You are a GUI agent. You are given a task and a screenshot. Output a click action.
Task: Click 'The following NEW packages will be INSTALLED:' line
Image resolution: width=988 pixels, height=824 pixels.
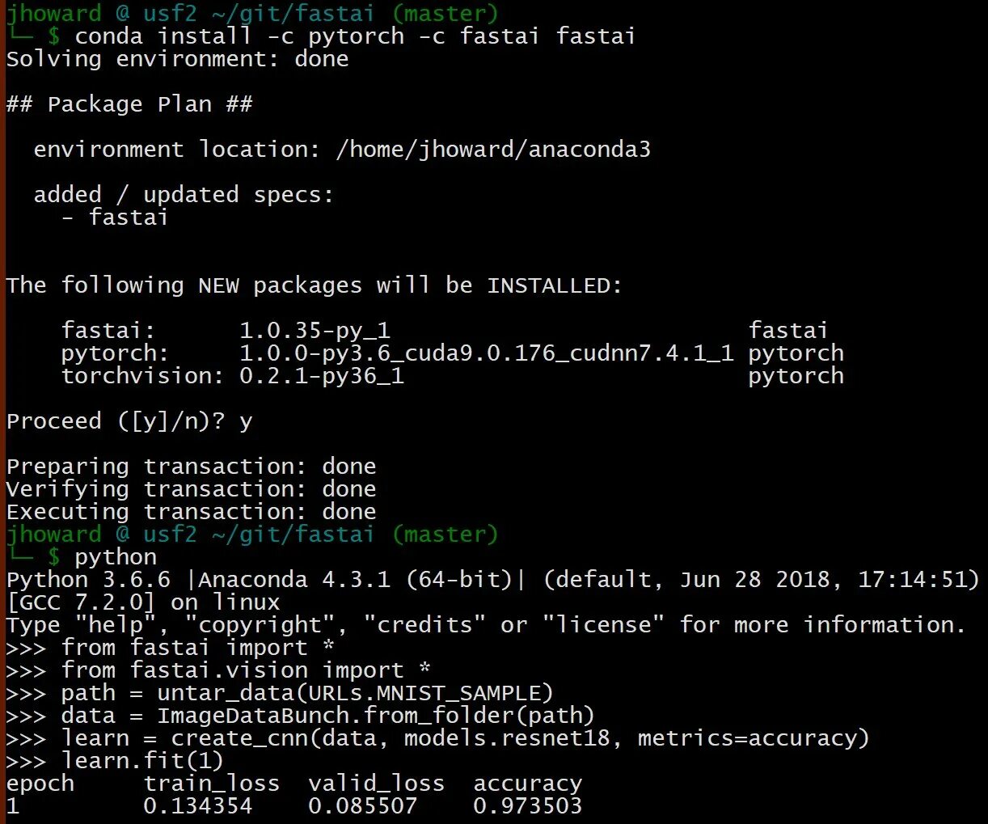tap(315, 285)
